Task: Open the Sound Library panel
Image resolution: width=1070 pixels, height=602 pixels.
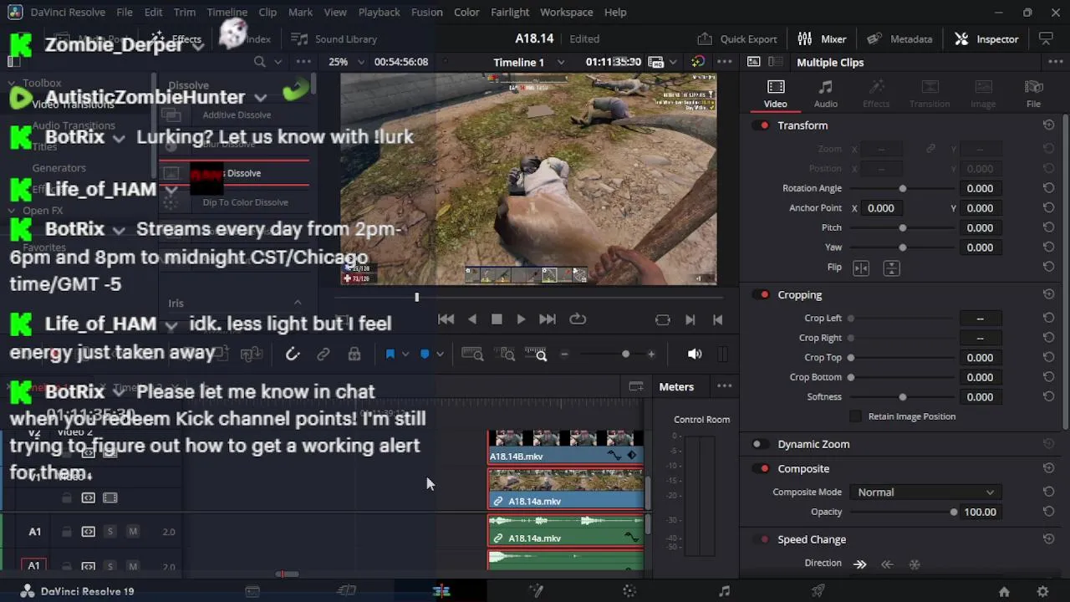Action: [334, 38]
